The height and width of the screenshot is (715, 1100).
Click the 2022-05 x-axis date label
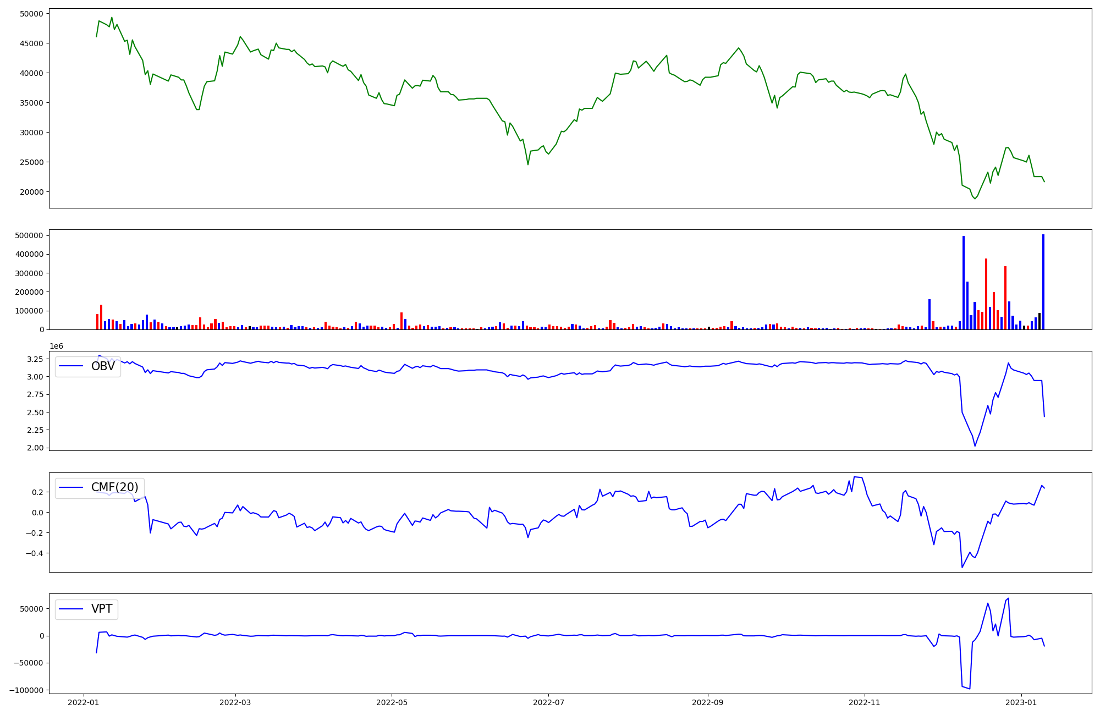pyautogui.click(x=392, y=702)
